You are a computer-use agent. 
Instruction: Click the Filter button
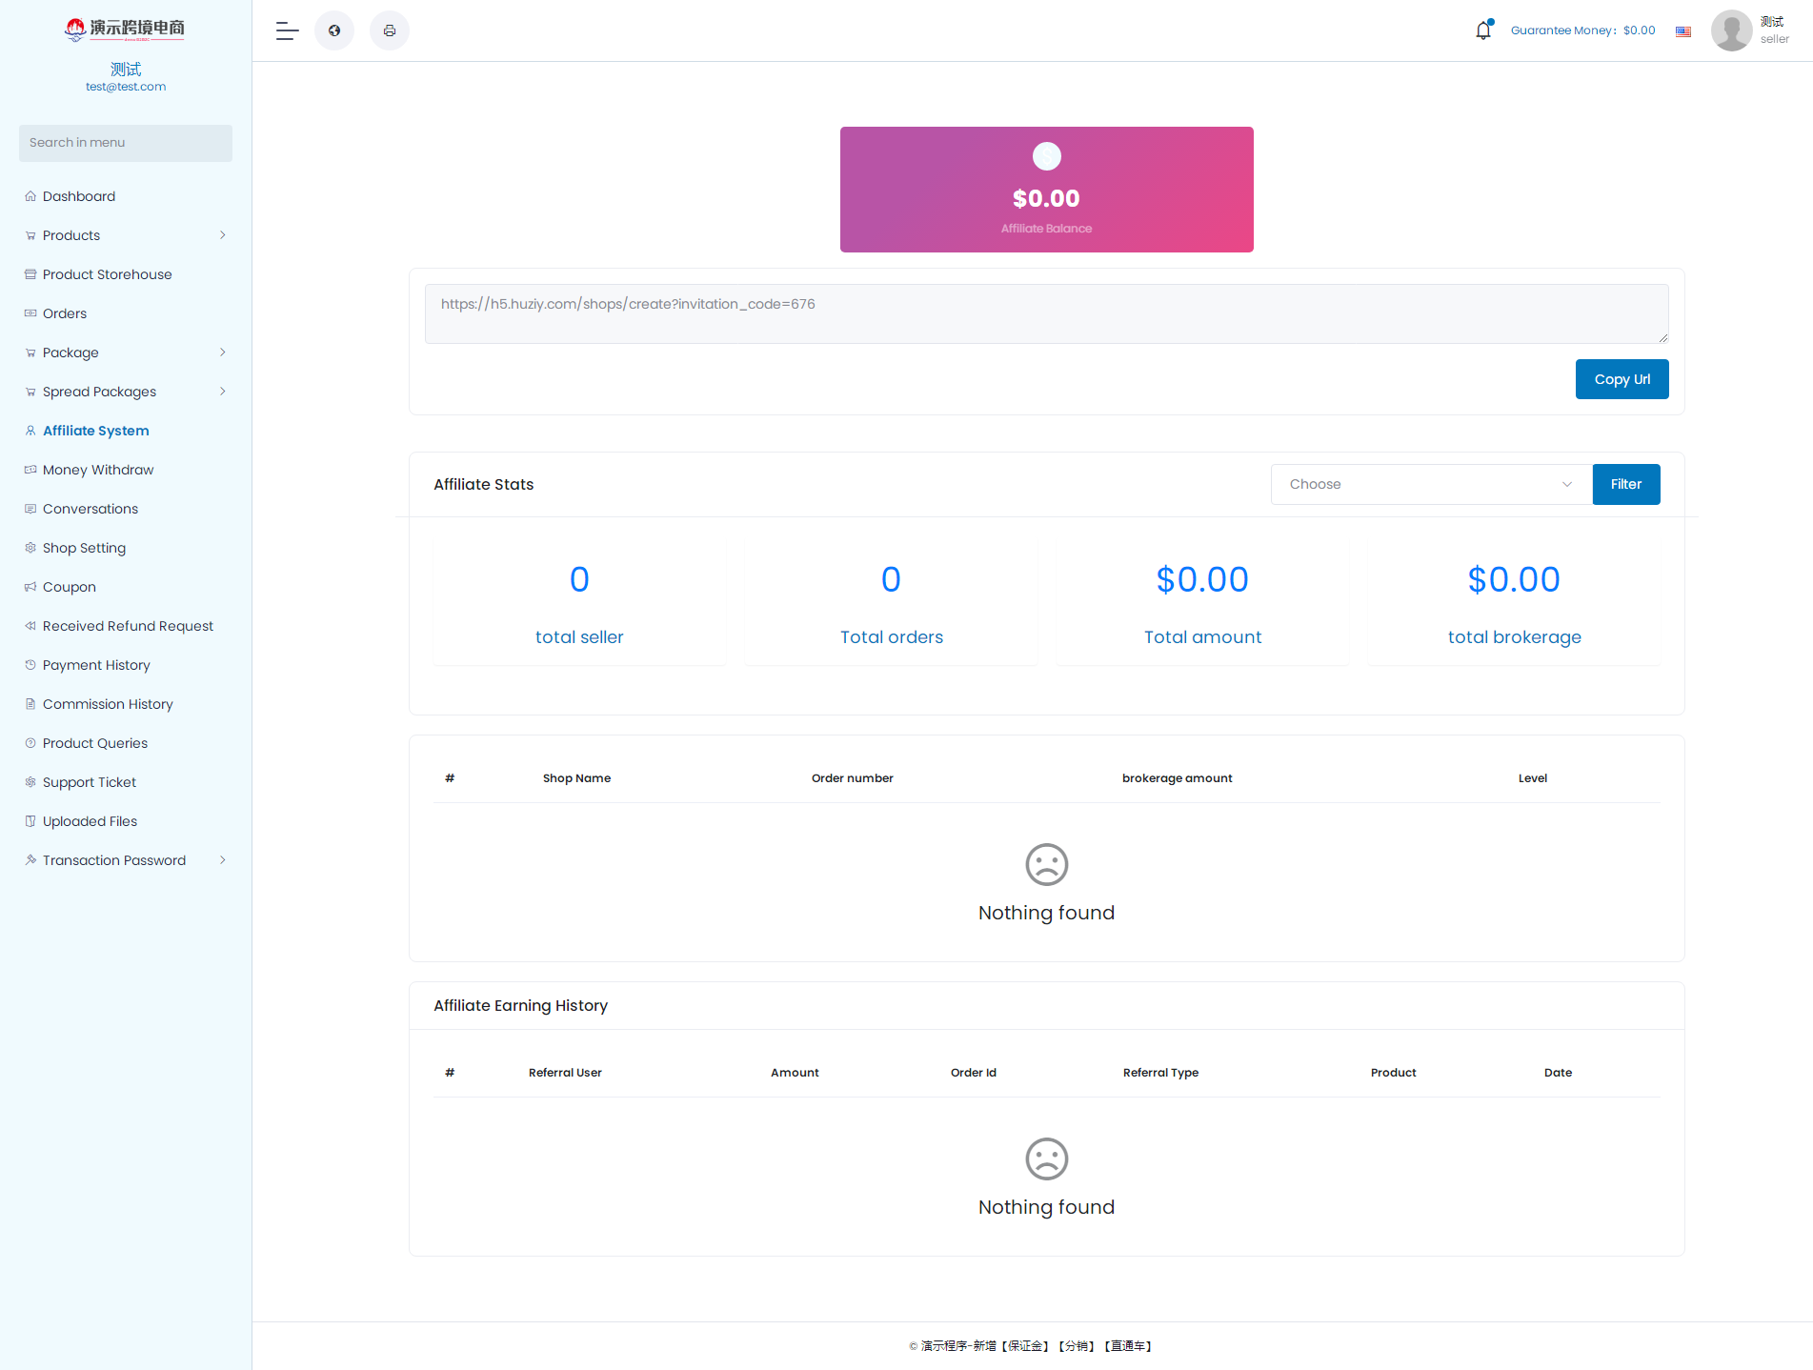point(1625,484)
